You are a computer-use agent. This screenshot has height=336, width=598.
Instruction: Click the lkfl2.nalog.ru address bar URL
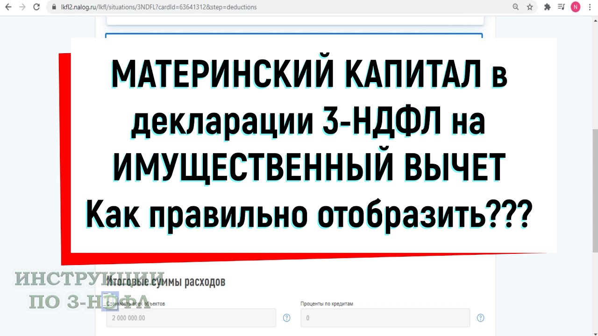pyautogui.click(x=158, y=7)
